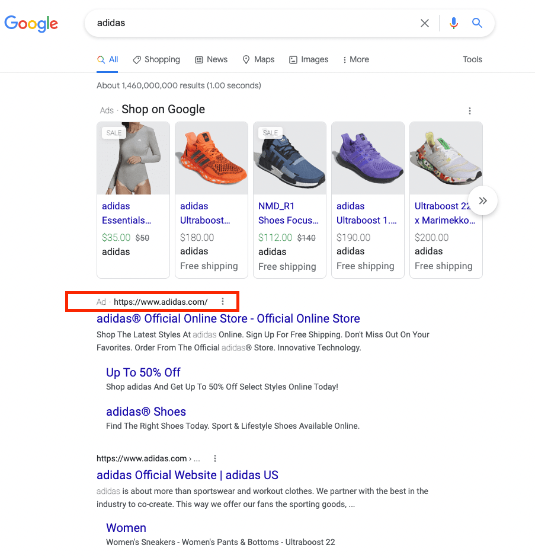
Task: Open three-dot menu next to adidas ad URL
Action: (223, 302)
